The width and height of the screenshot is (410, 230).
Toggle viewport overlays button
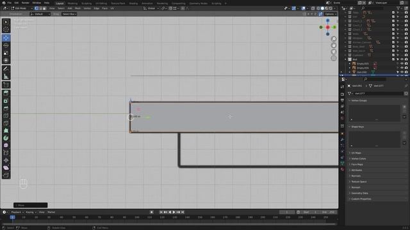point(303,8)
